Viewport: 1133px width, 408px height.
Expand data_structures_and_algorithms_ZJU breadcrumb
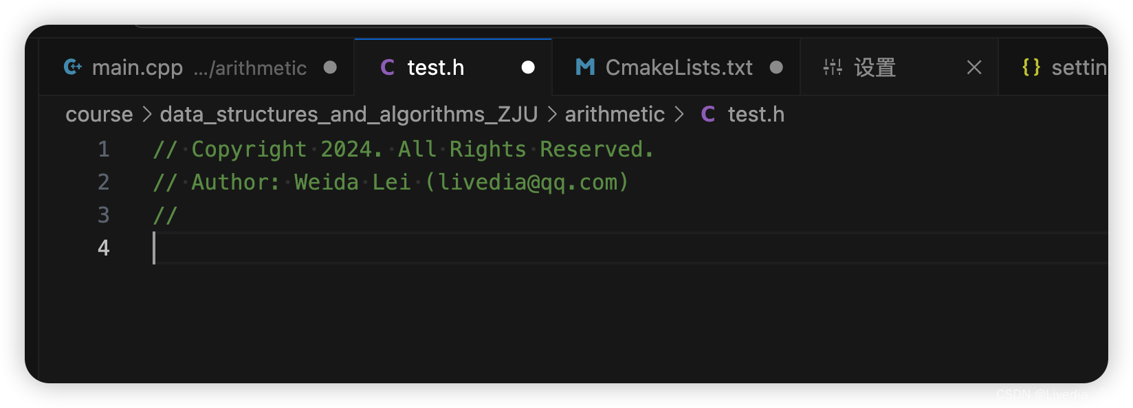349,115
